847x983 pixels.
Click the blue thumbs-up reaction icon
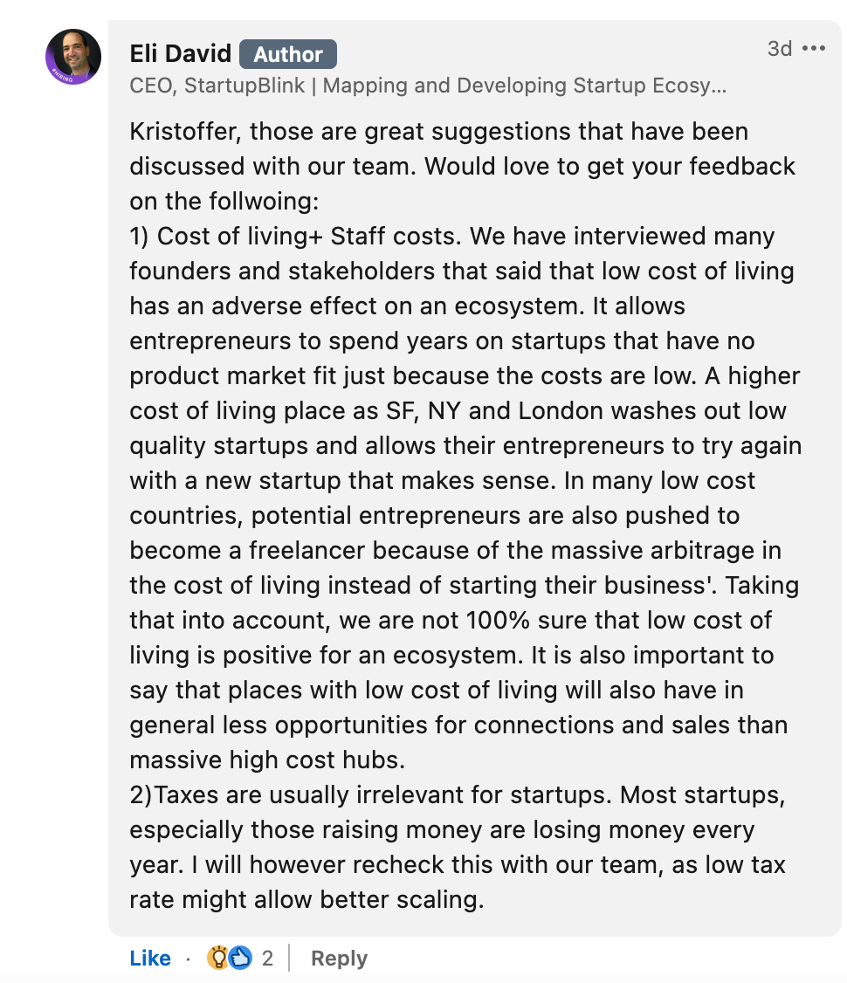pyautogui.click(x=240, y=958)
